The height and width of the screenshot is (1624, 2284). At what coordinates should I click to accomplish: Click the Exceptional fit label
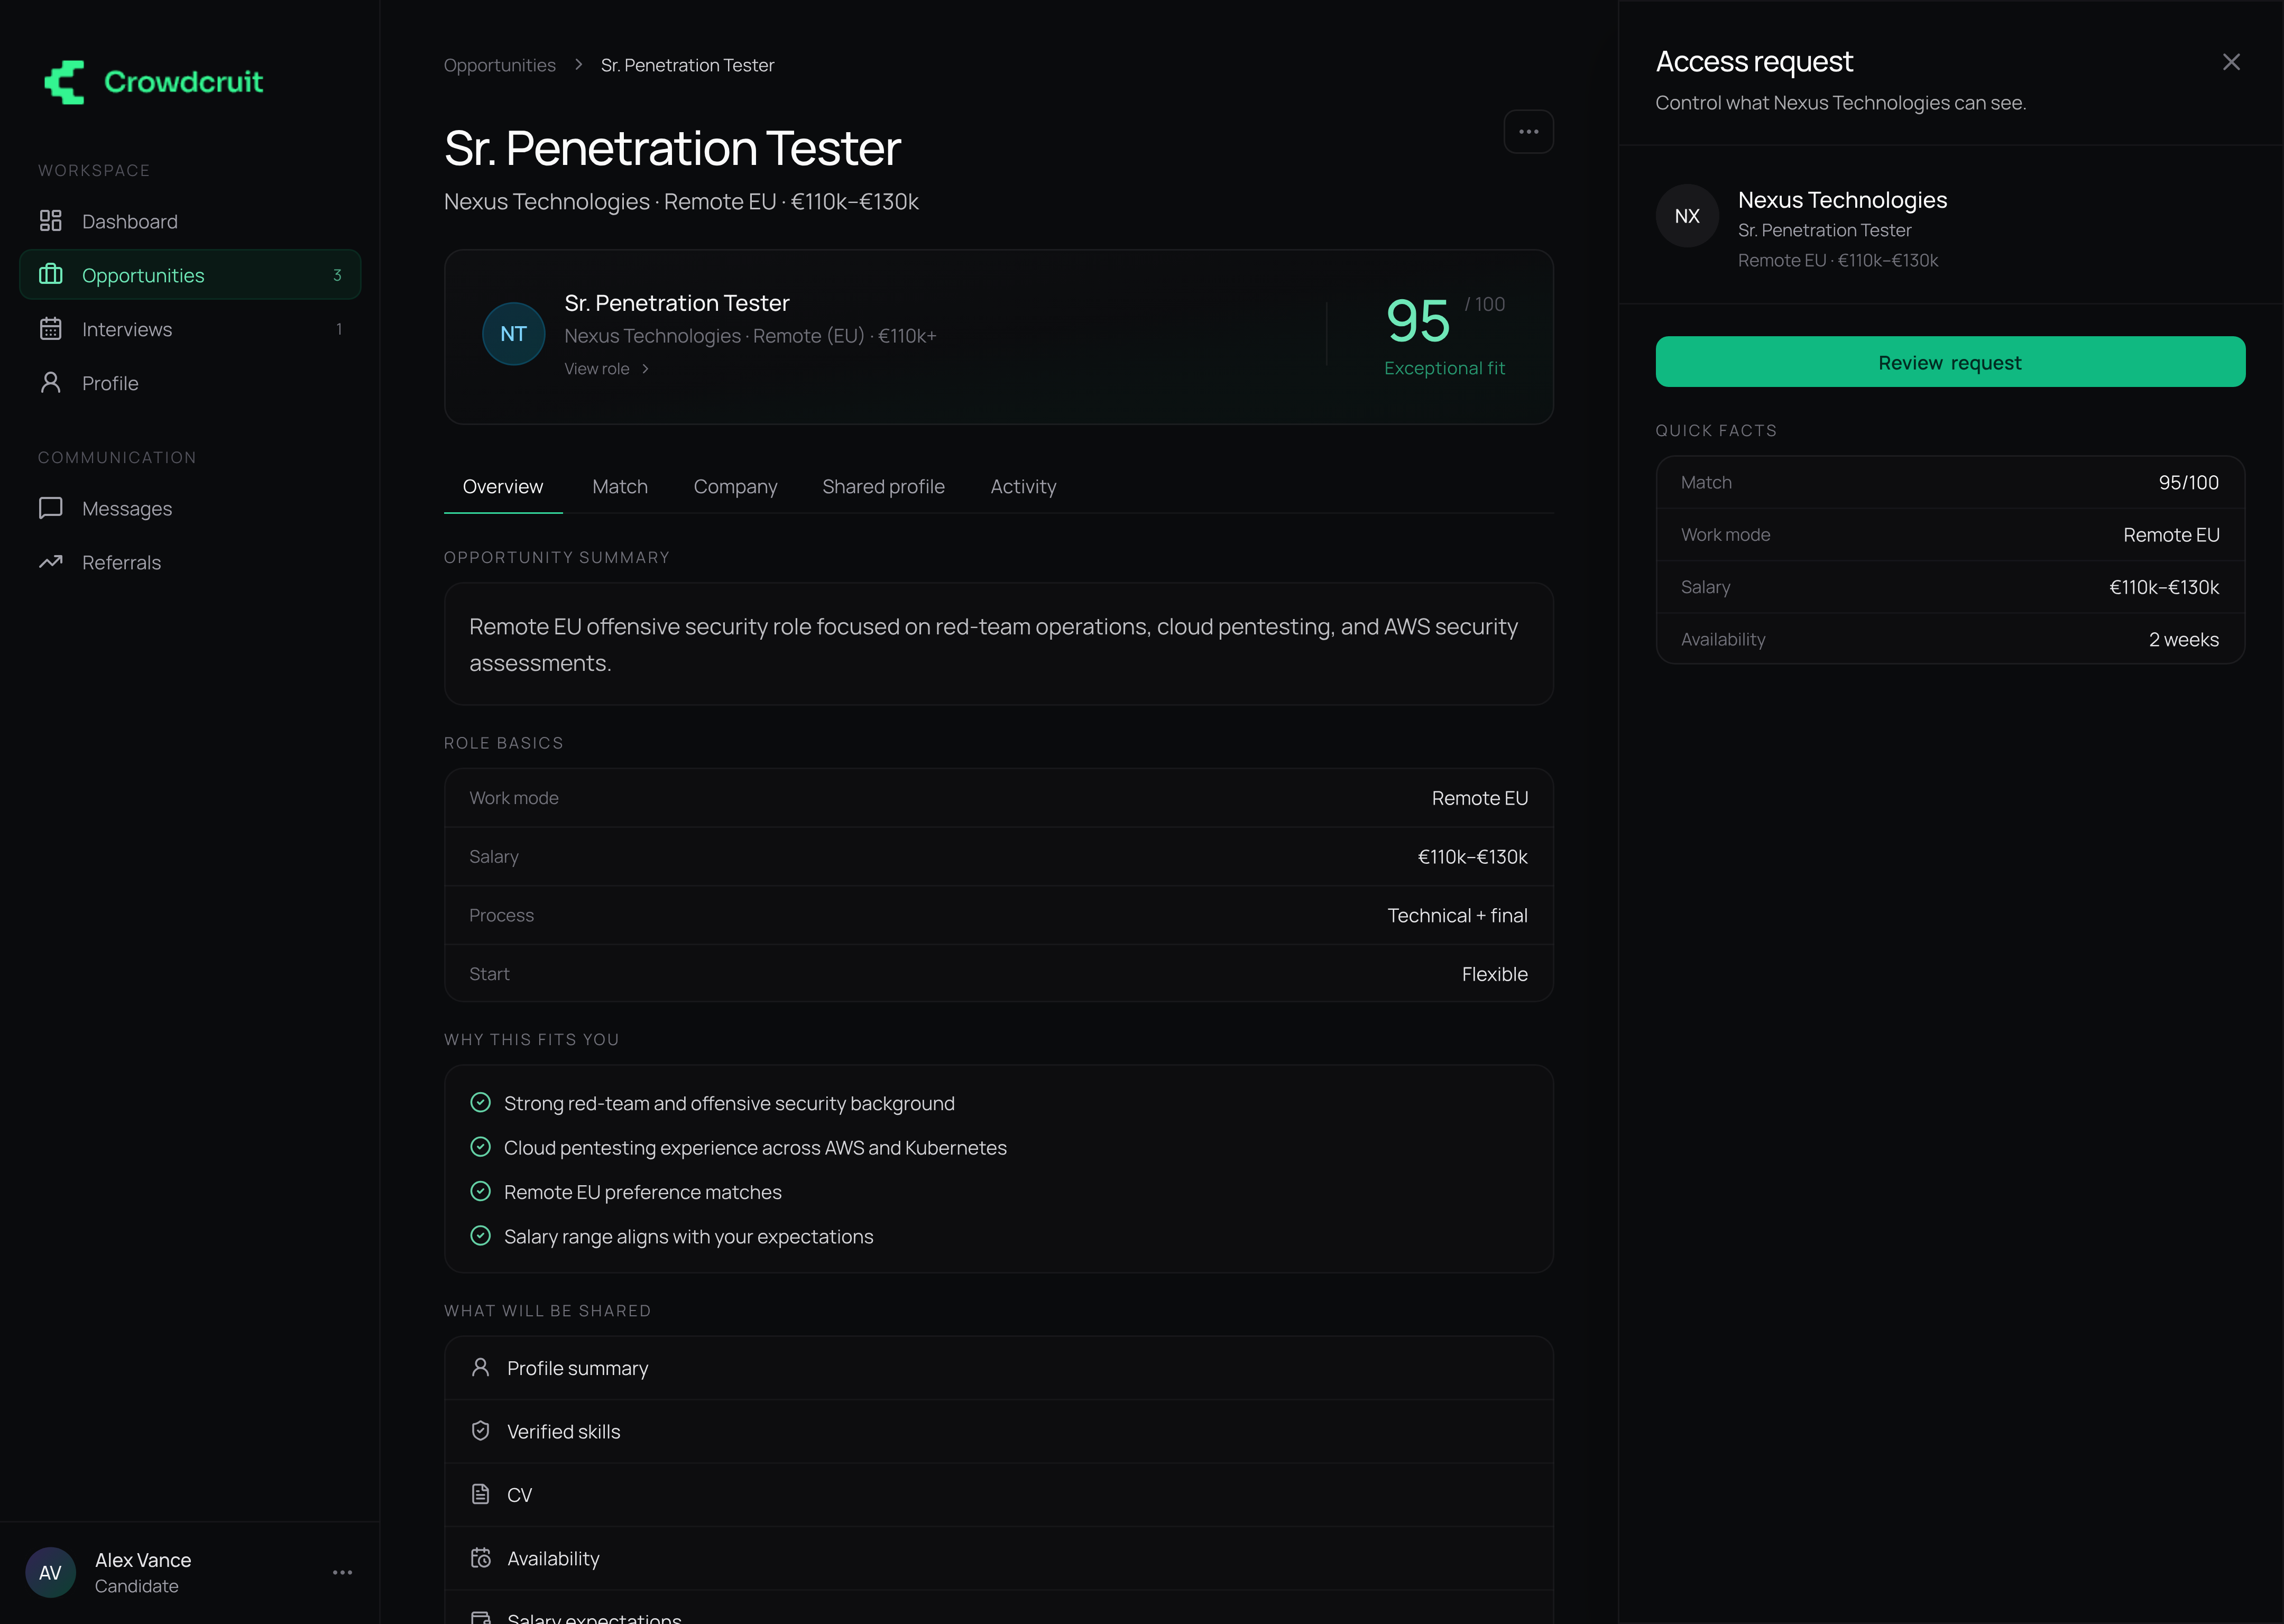tap(1444, 368)
